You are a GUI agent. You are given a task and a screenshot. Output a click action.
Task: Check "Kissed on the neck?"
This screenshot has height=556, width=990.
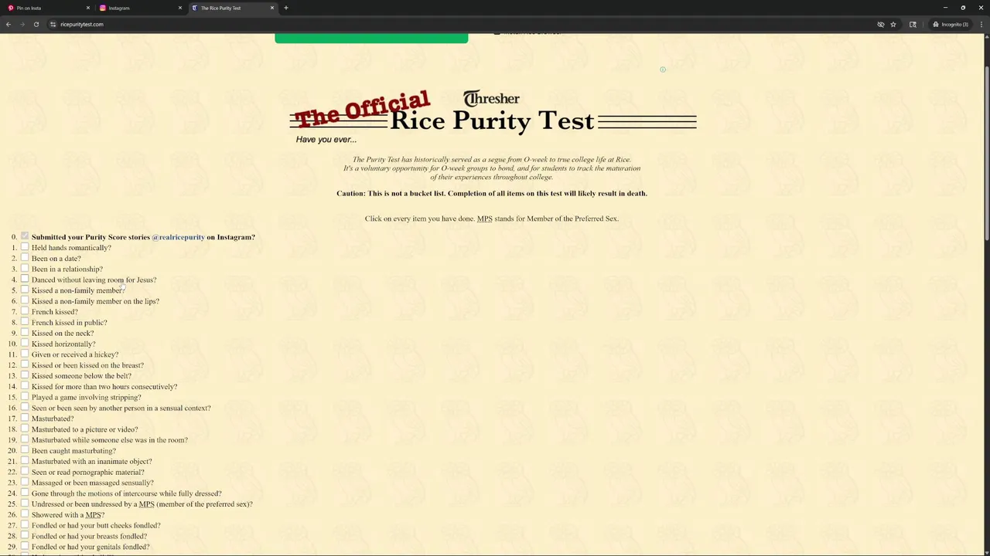click(25, 333)
